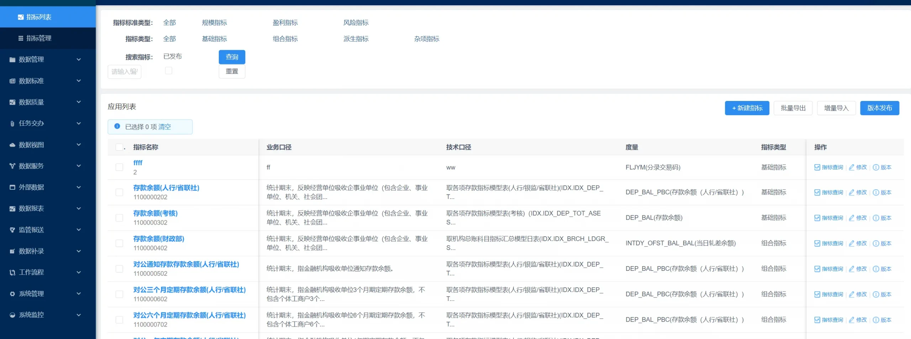Filter by 风险指标 standard type
Image resolution: width=911 pixels, height=339 pixels.
356,23
